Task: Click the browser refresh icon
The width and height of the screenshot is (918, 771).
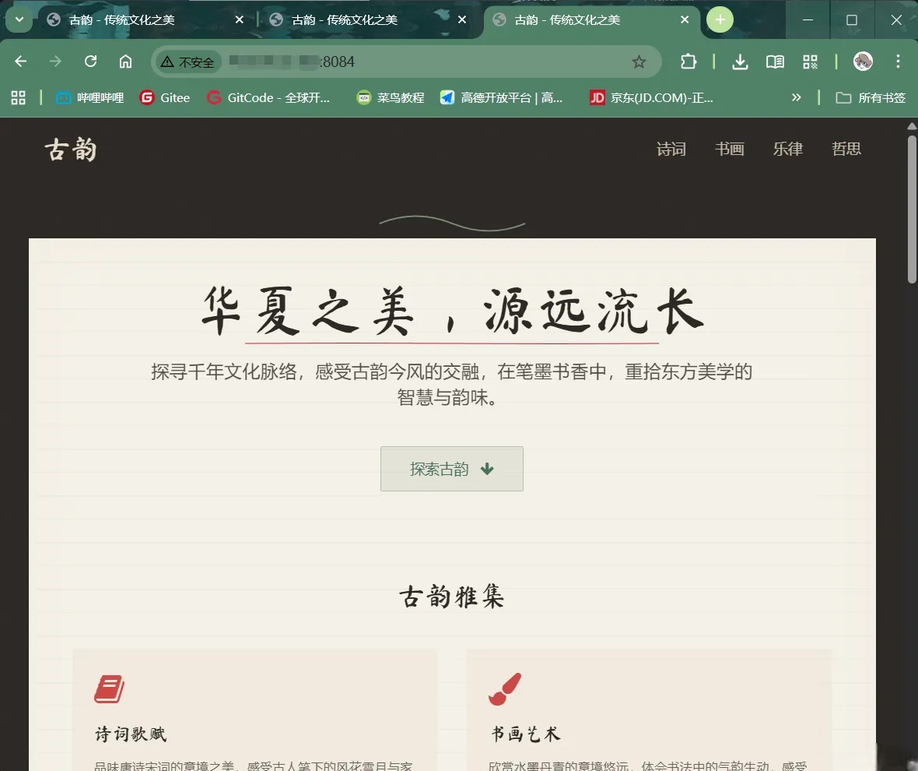Action: [x=90, y=61]
